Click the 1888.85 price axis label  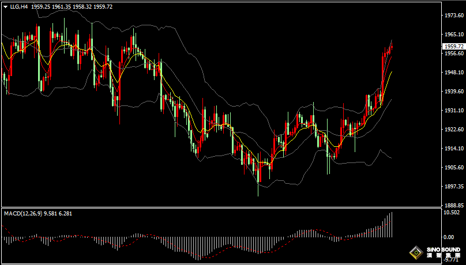(x=453, y=205)
